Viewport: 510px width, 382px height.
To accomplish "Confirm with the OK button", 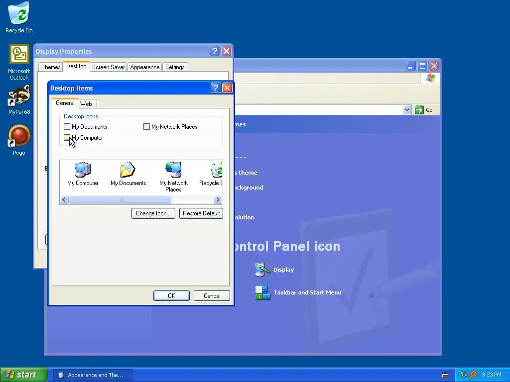I will 171,296.
